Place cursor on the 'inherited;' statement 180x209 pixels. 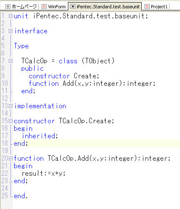[40, 136]
